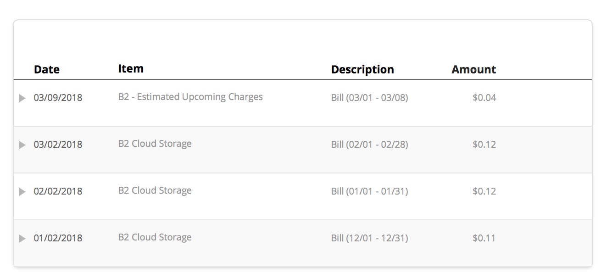Viewport: 601px width, 279px height.
Task: Click the Bill (03/01 - 03/08) description
Action: 369,98
